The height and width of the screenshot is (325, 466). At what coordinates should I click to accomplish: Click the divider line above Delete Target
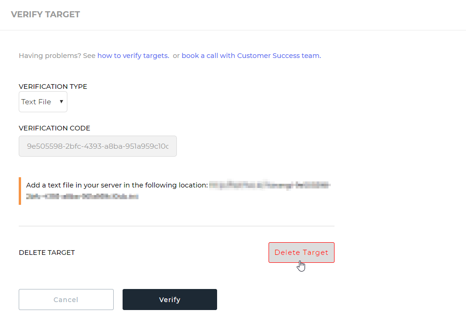(176, 226)
